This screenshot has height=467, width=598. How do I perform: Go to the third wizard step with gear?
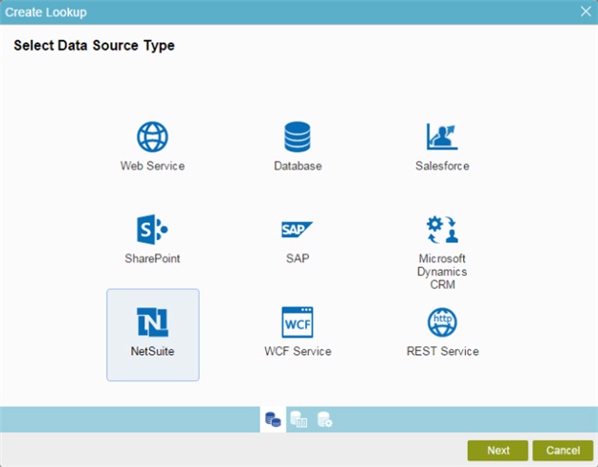tap(324, 419)
